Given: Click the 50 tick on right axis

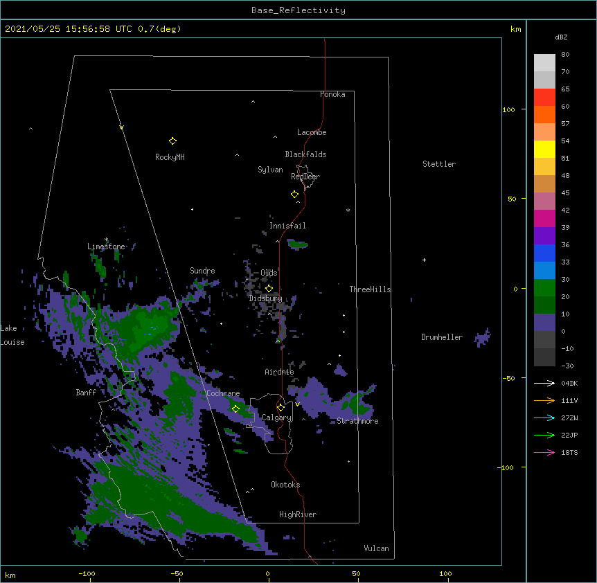Looking at the screenshot, I should tap(512, 199).
